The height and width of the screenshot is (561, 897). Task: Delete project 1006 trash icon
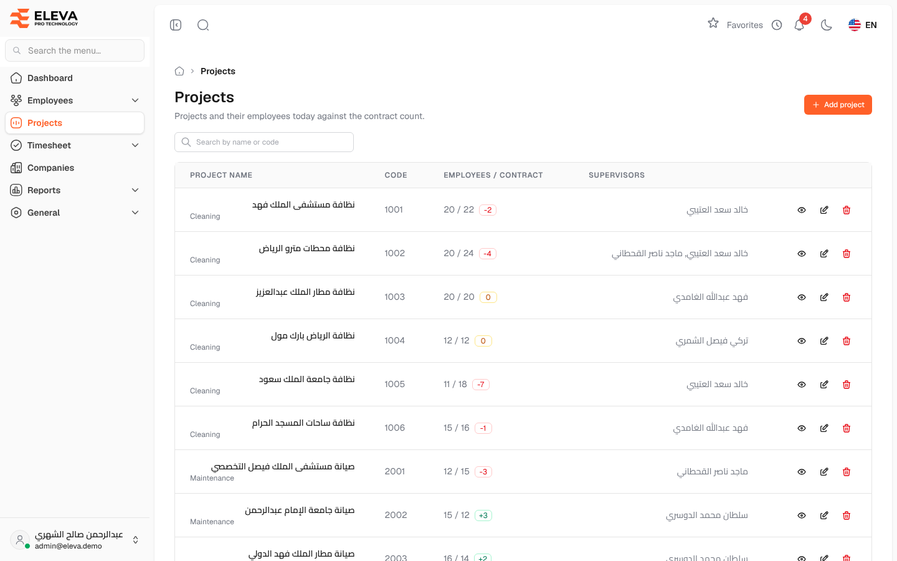coord(847,428)
